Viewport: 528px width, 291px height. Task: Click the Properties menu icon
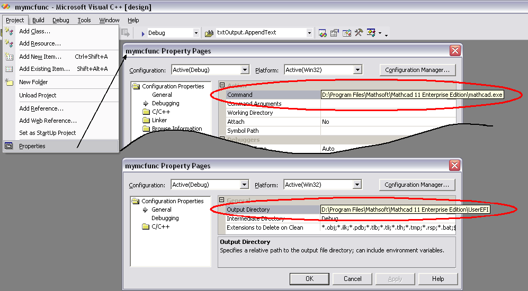pos(9,146)
